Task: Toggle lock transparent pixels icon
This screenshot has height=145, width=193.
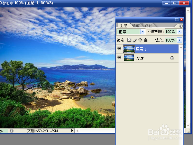Action: (129, 40)
